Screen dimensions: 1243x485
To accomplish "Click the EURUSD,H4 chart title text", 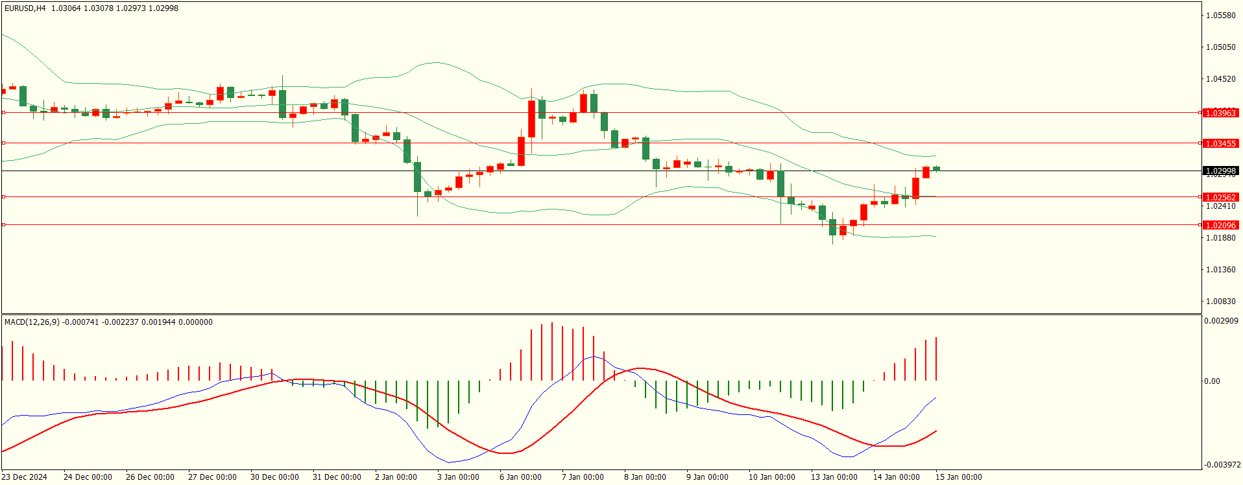I will 25,8.
